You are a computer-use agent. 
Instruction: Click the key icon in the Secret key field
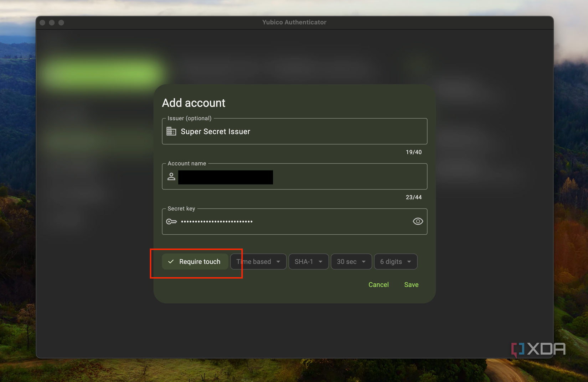click(x=171, y=221)
